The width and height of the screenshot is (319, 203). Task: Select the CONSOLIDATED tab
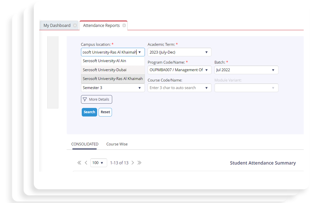[85, 144]
